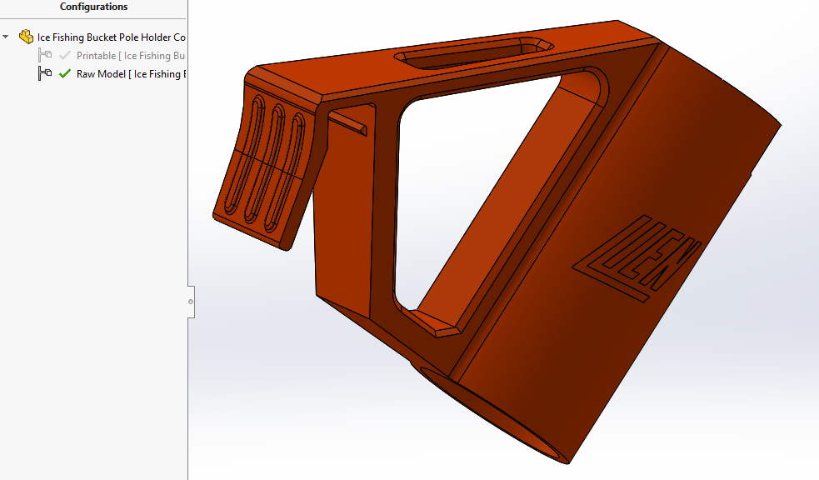Click the green checkmark beside Raw Model
This screenshot has height=480, width=819.
(x=65, y=73)
